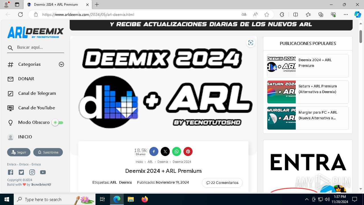Click the browser Refresh icon
The image size is (364, 205).
click(x=20, y=15)
